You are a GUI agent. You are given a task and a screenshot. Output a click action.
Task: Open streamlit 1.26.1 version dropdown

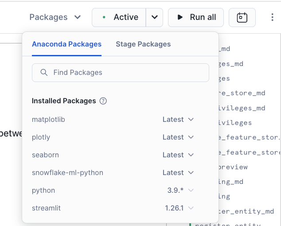coord(179,208)
